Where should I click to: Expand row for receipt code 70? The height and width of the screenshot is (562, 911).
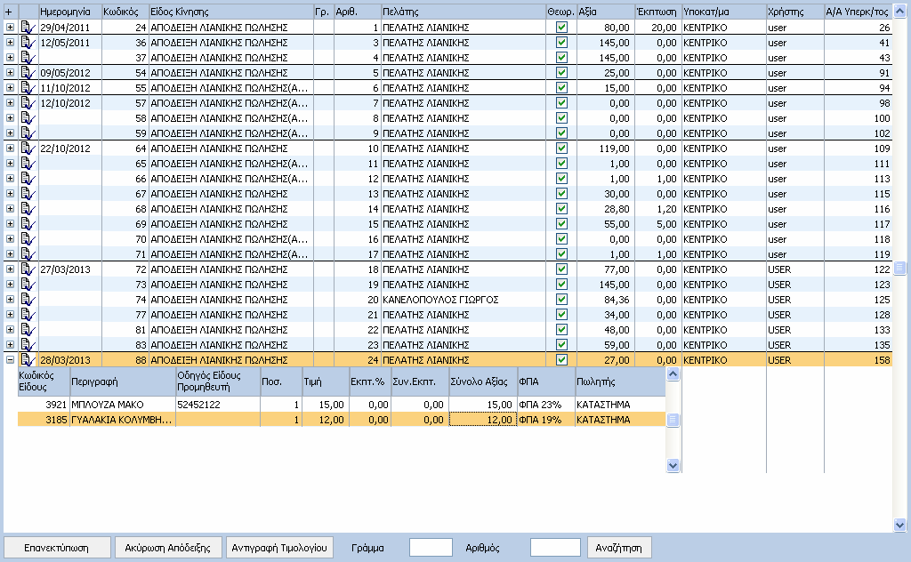point(10,238)
